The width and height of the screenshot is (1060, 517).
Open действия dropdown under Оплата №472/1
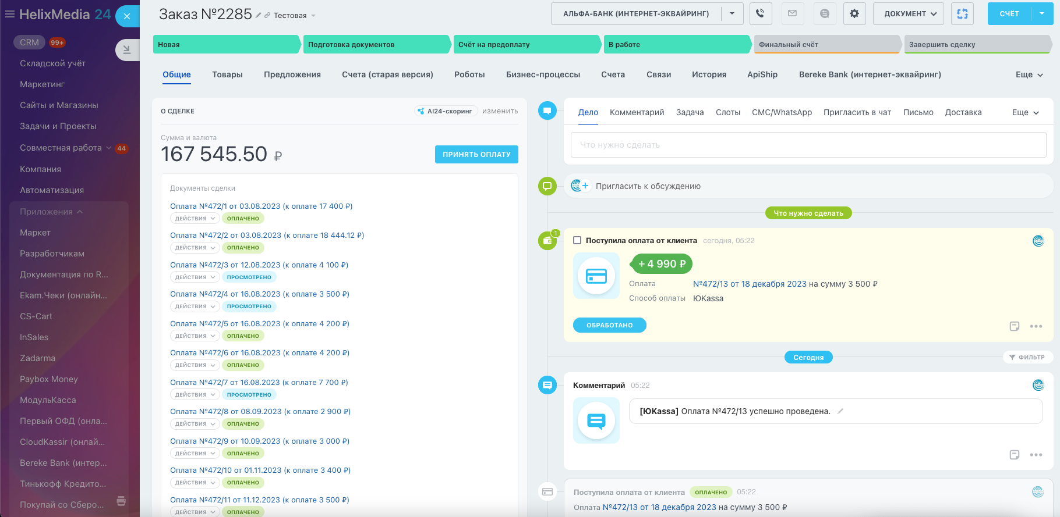coord(195,219)
